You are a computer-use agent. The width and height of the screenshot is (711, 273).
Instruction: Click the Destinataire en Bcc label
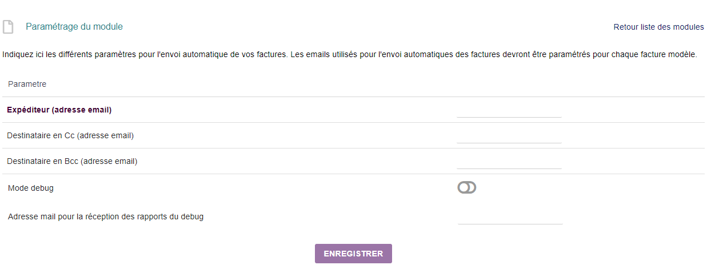[x=72, y=161]
